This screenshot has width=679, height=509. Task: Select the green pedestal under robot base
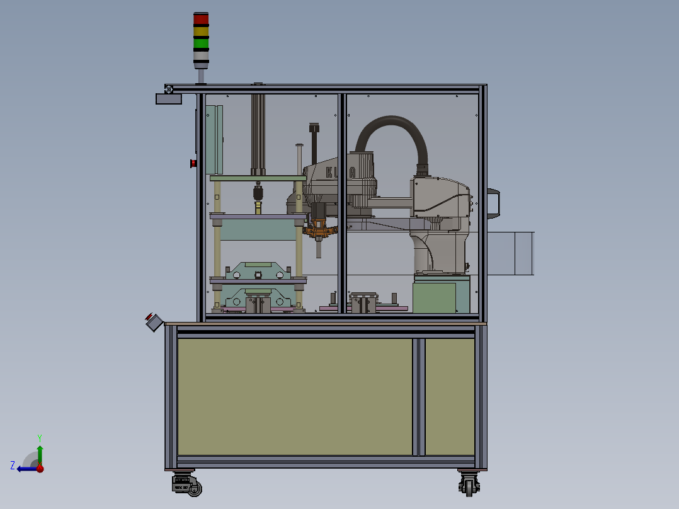click(x=442, y=294)
